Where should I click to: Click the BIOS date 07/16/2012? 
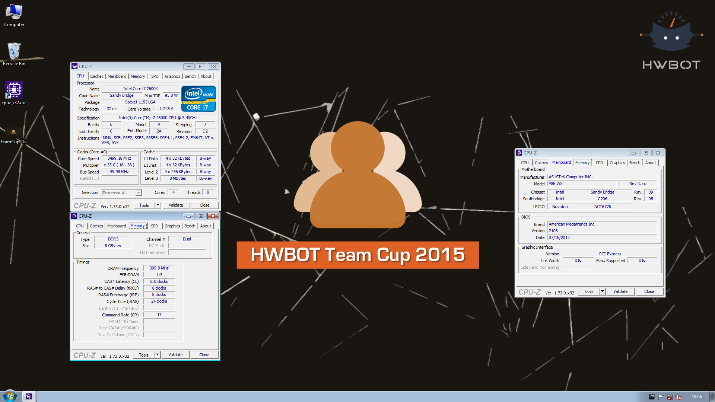tap(602, 237)
